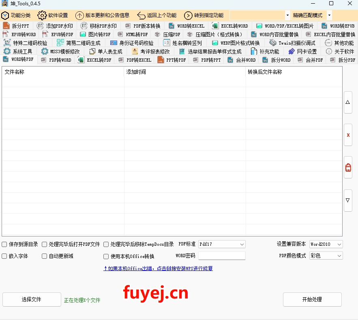The height and width of the screenshot is (320, 358).
Task: Click the 返回上个功能 back arrow icon
Action: pos(141,15)
